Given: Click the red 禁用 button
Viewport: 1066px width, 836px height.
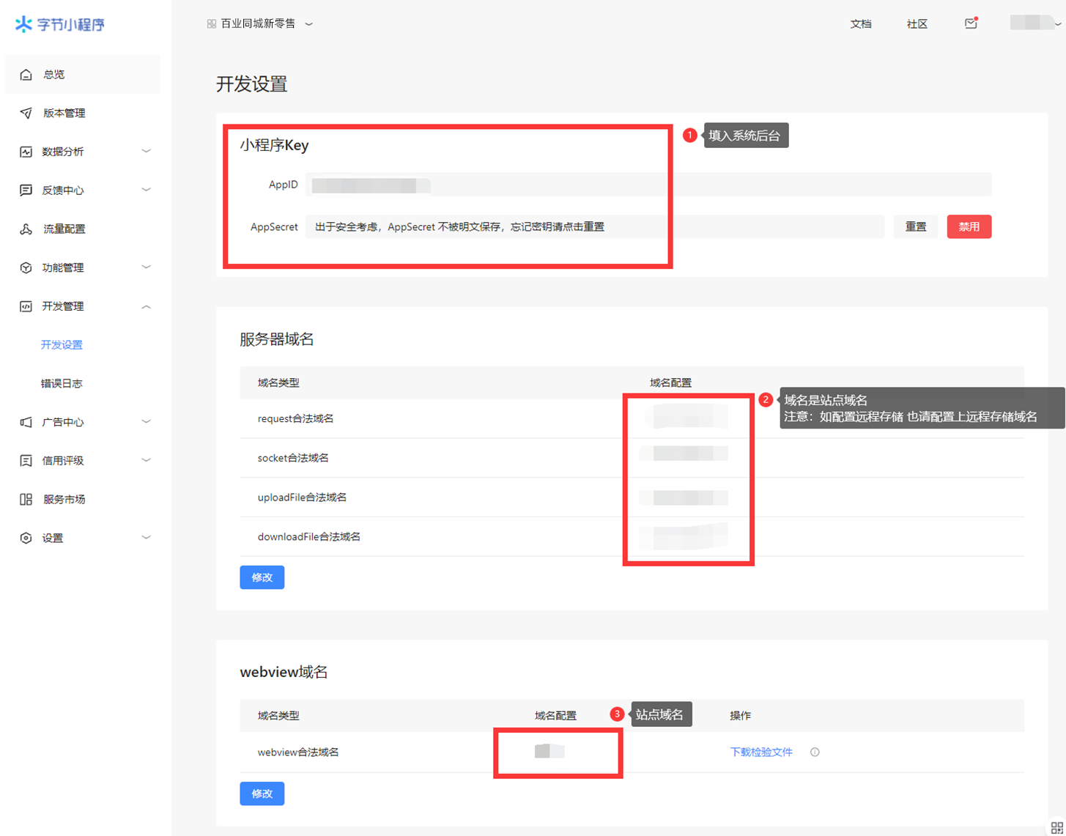Looking at the screenshot, I should (x=969, y=226).
